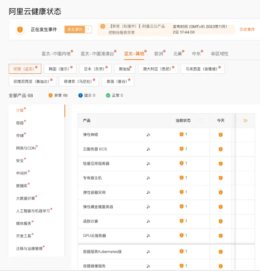Select the 韩国（首尔）region button

[60, 69]
